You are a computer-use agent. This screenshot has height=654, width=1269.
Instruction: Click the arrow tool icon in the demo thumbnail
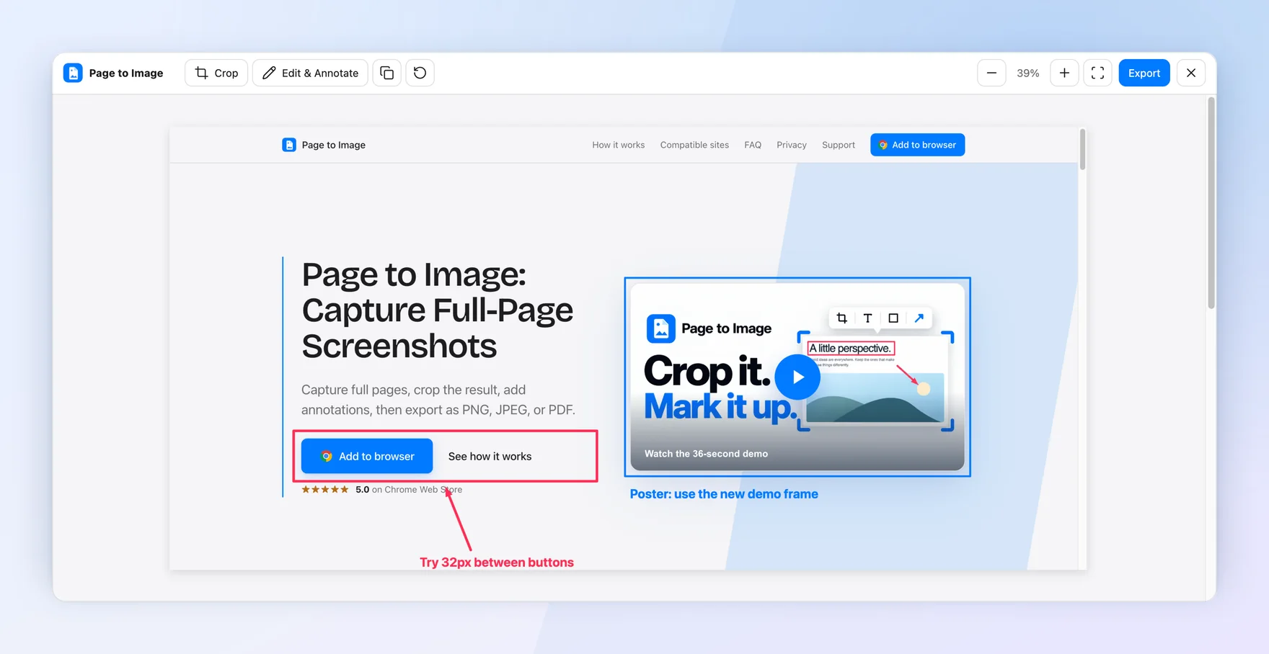pos(919,318)
